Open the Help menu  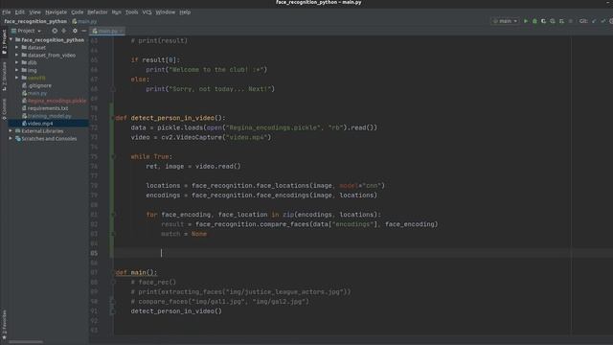pyautogui.click(x=185, y=12)
